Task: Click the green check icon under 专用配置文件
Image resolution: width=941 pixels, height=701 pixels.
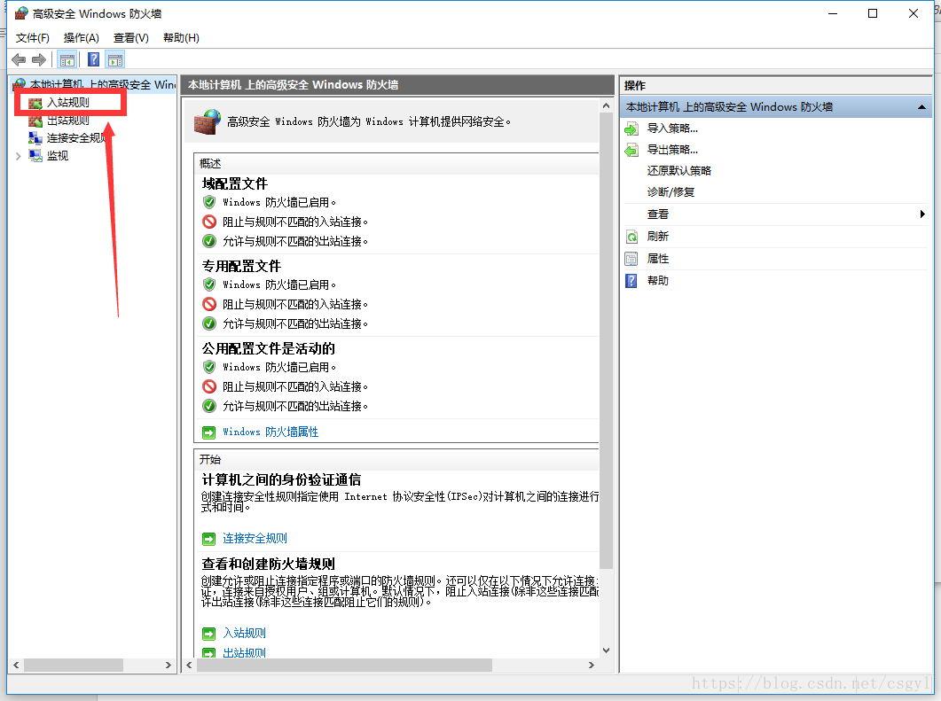Action: [x=208, y=323]
